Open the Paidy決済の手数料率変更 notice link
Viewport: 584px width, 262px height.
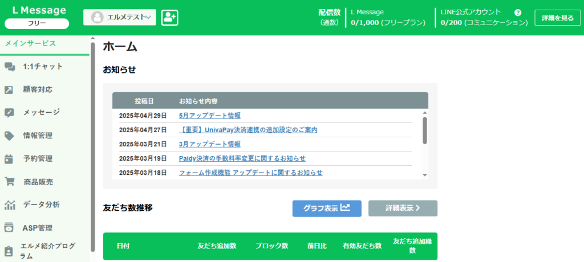coord(242,158)
